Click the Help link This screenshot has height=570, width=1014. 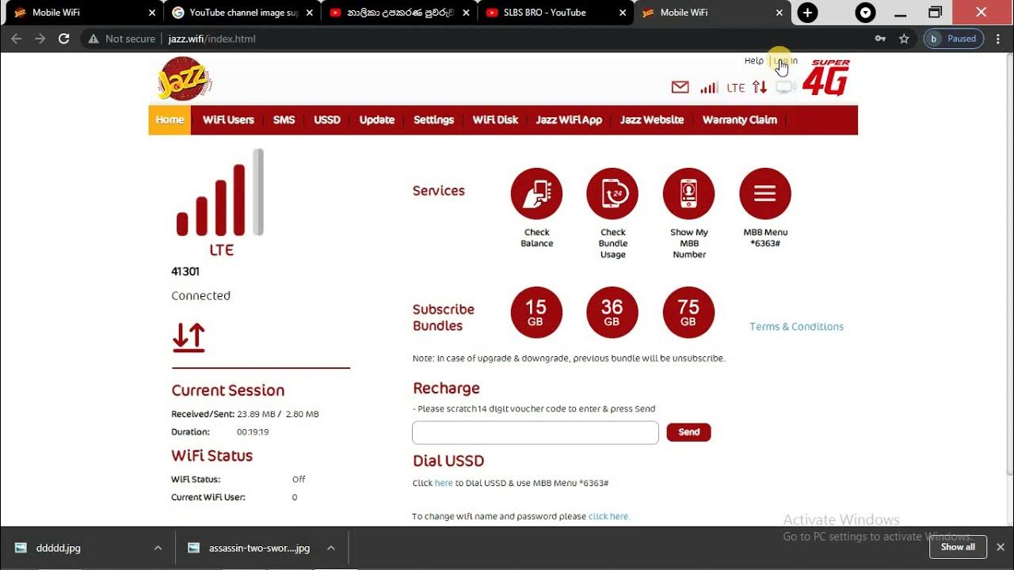754,61
